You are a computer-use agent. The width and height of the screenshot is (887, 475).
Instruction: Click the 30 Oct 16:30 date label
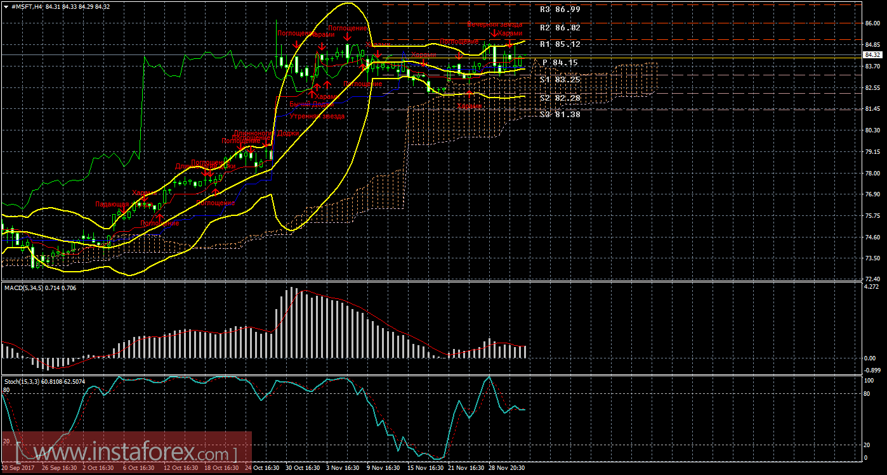pos(303,468)
